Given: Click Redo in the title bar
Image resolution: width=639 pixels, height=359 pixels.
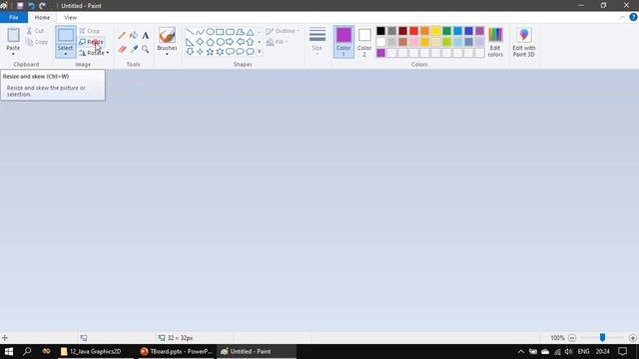Looking at the screenshot, I should (42, 6).
